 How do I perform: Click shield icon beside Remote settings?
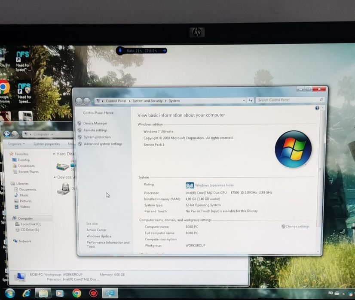point(80,130)
